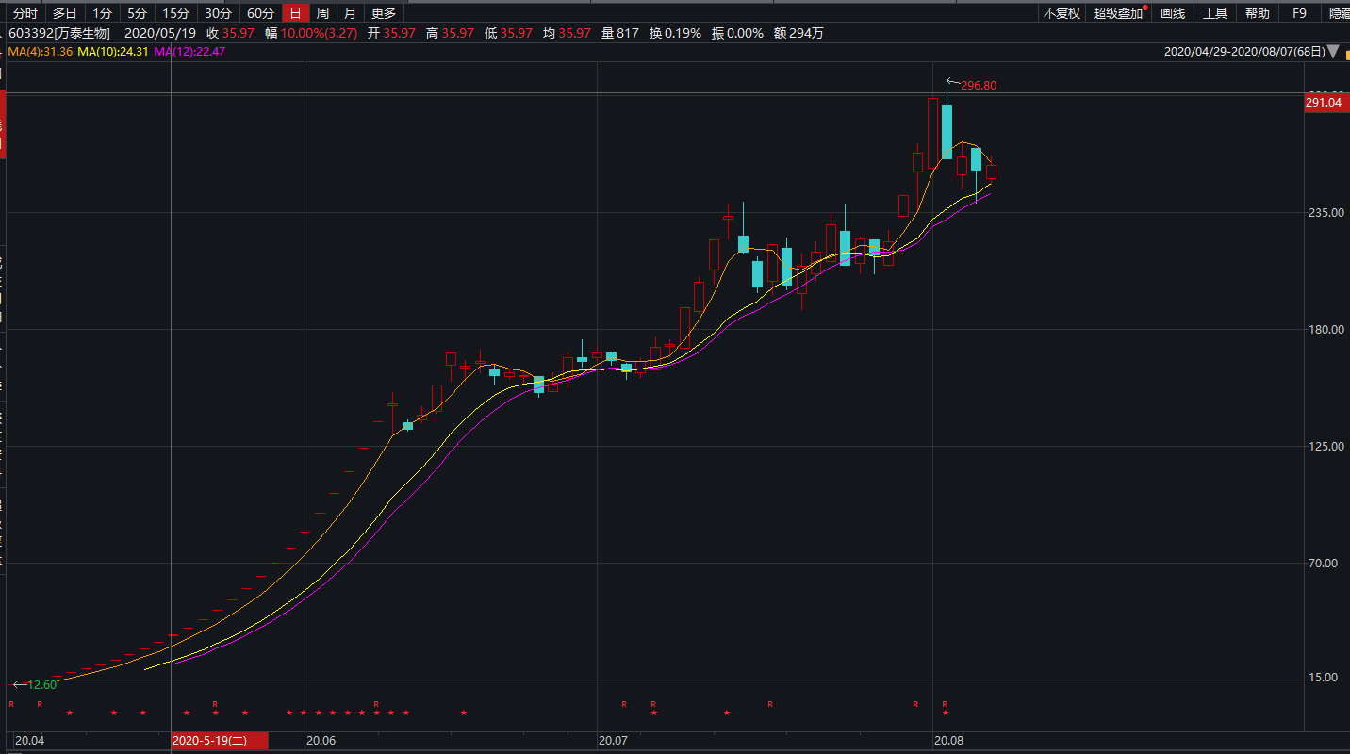Click the red 2020-5-19(二) crosshair date label

tap(219, 742)
